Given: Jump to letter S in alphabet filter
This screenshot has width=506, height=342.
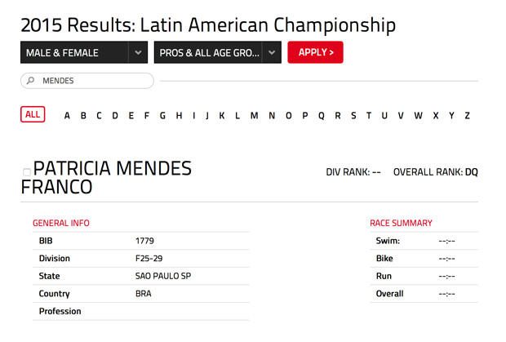Looking at the screenshot, I should [353, 116].
